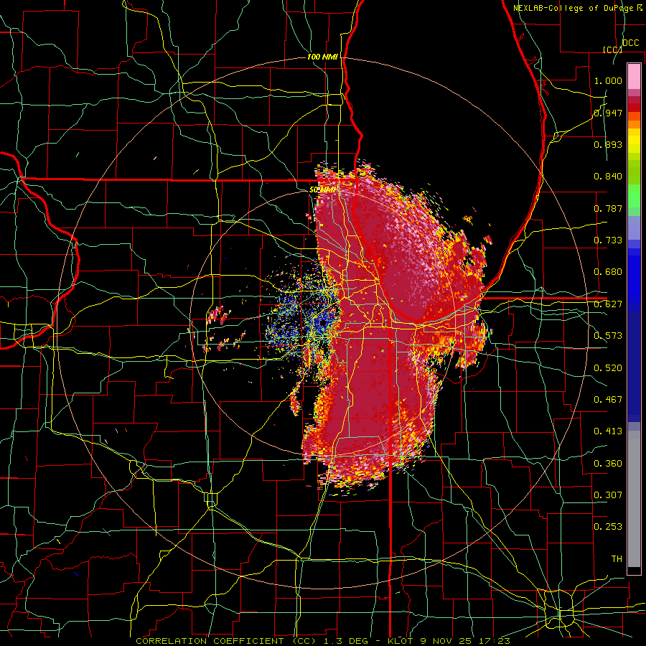Screen dimensions: 646x646
Task: Select the 0.680 scale value
Action: [x=608, y=272]
